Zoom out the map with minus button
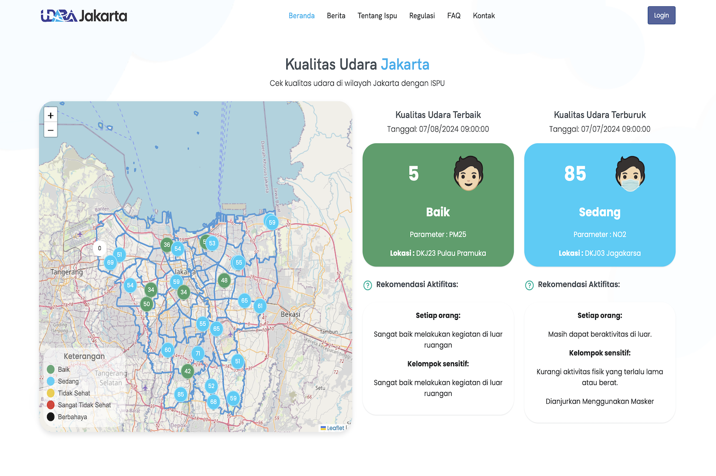The width and height of the screenshot is (716, 476). [51, 130]
